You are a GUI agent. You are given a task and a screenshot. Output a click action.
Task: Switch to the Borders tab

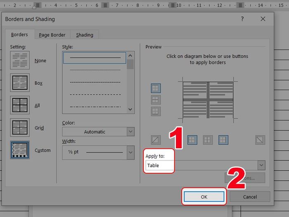point(19,34)
